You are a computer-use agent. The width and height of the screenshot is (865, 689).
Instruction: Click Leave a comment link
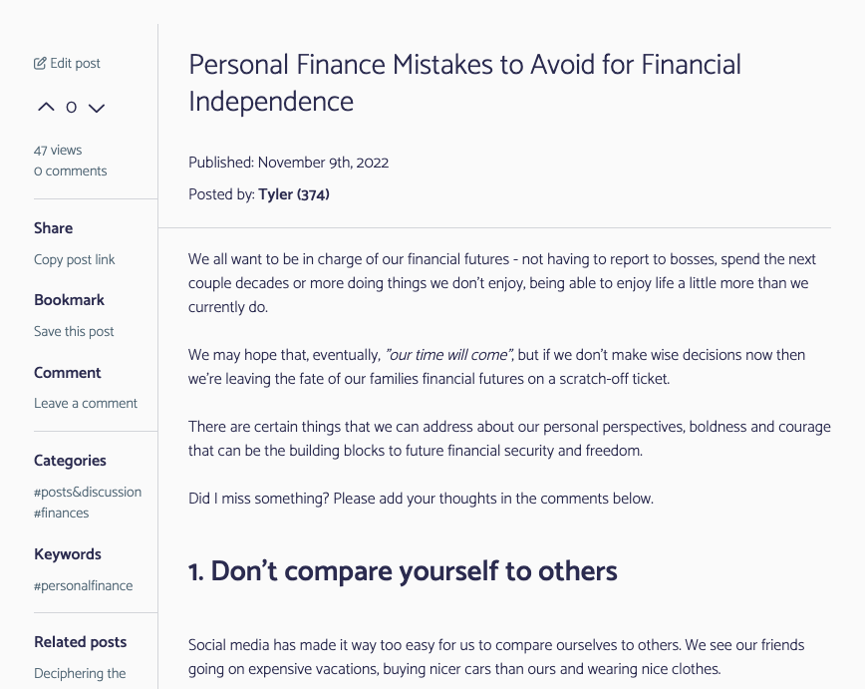[86, 403]
